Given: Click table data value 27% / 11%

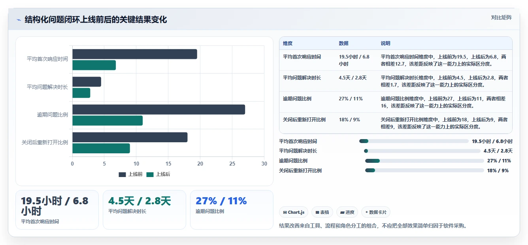Looking at the screenshot, I should 351,99.
